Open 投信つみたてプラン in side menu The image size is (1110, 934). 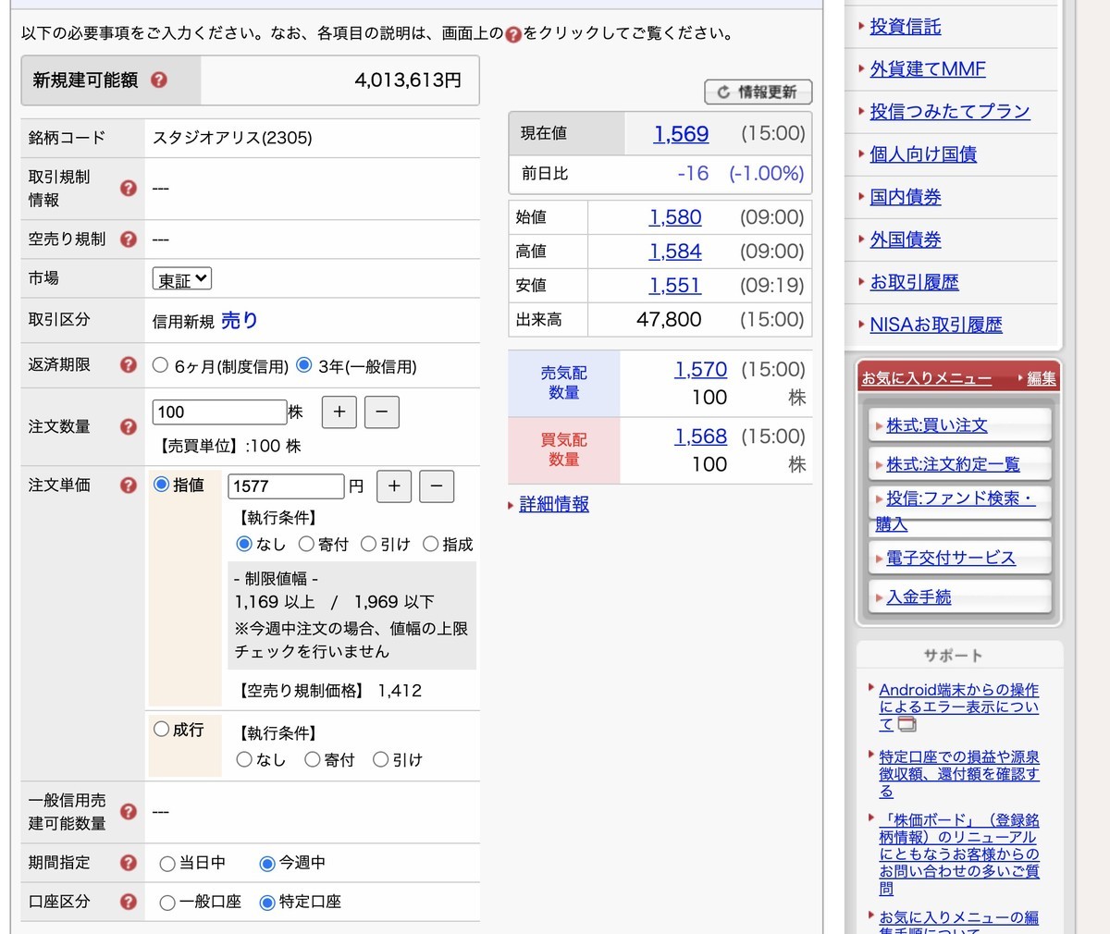tap(950, 112)
